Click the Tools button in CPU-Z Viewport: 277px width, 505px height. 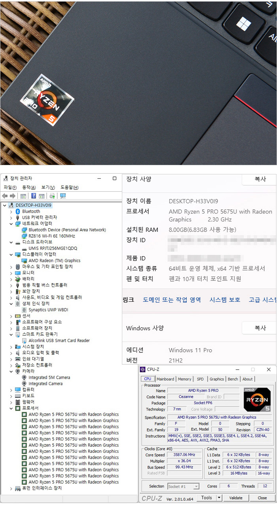point(206,497)
